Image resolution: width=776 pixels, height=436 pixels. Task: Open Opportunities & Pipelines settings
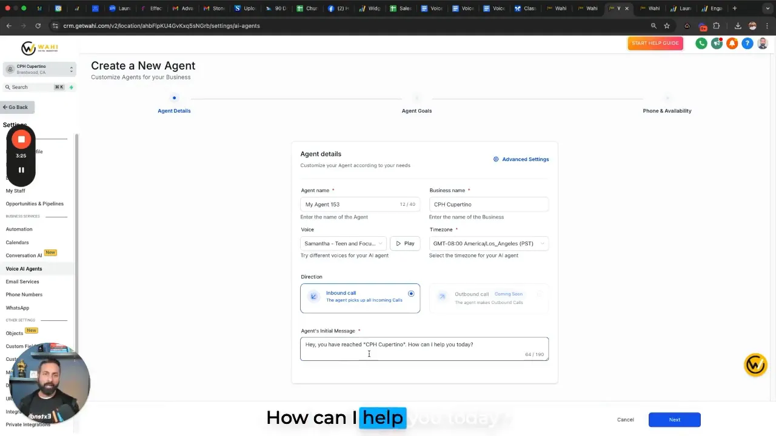pyautogui.click(x=35, y=203)
